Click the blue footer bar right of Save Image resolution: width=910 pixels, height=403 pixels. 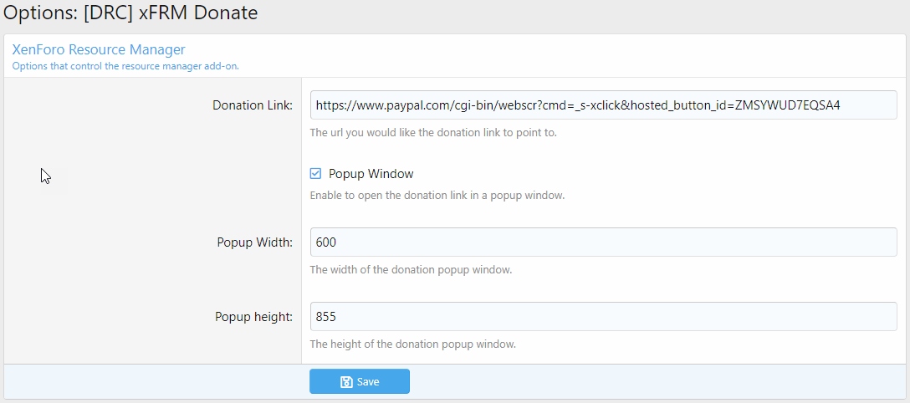652,382
